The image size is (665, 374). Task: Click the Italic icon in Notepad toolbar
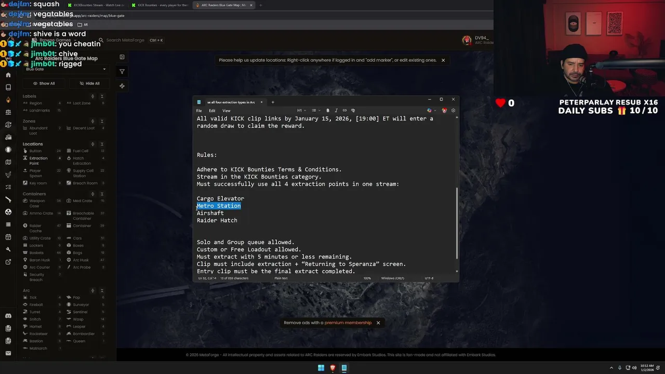[x=336, y=111]
